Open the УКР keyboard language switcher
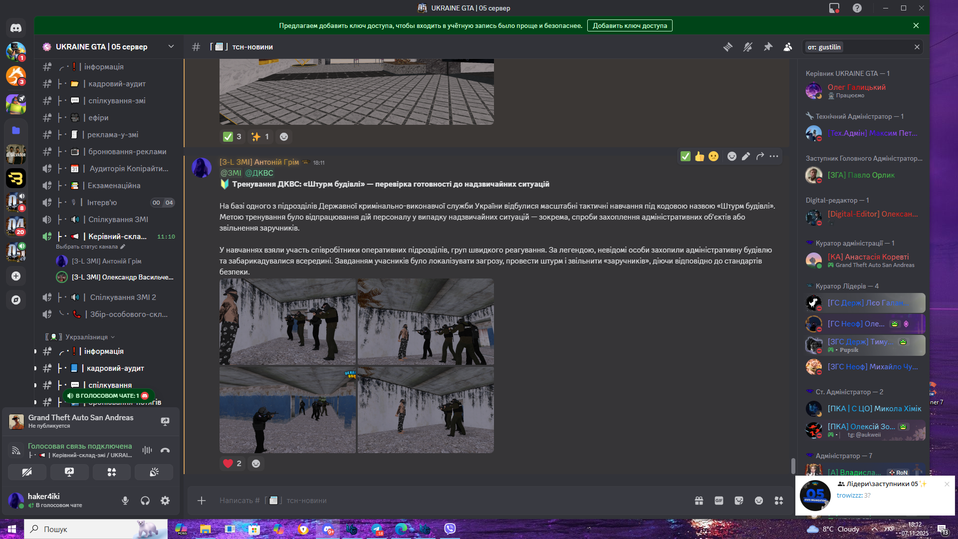 coord(889,529)
